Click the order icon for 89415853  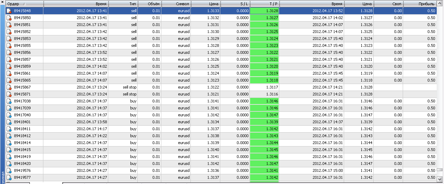9,39
